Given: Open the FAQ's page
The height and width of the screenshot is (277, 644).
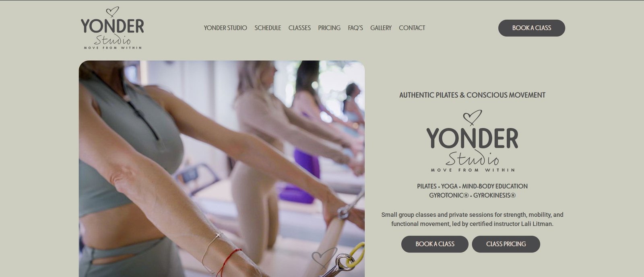Looking at the screenshot, I should [x=355, y=28].
